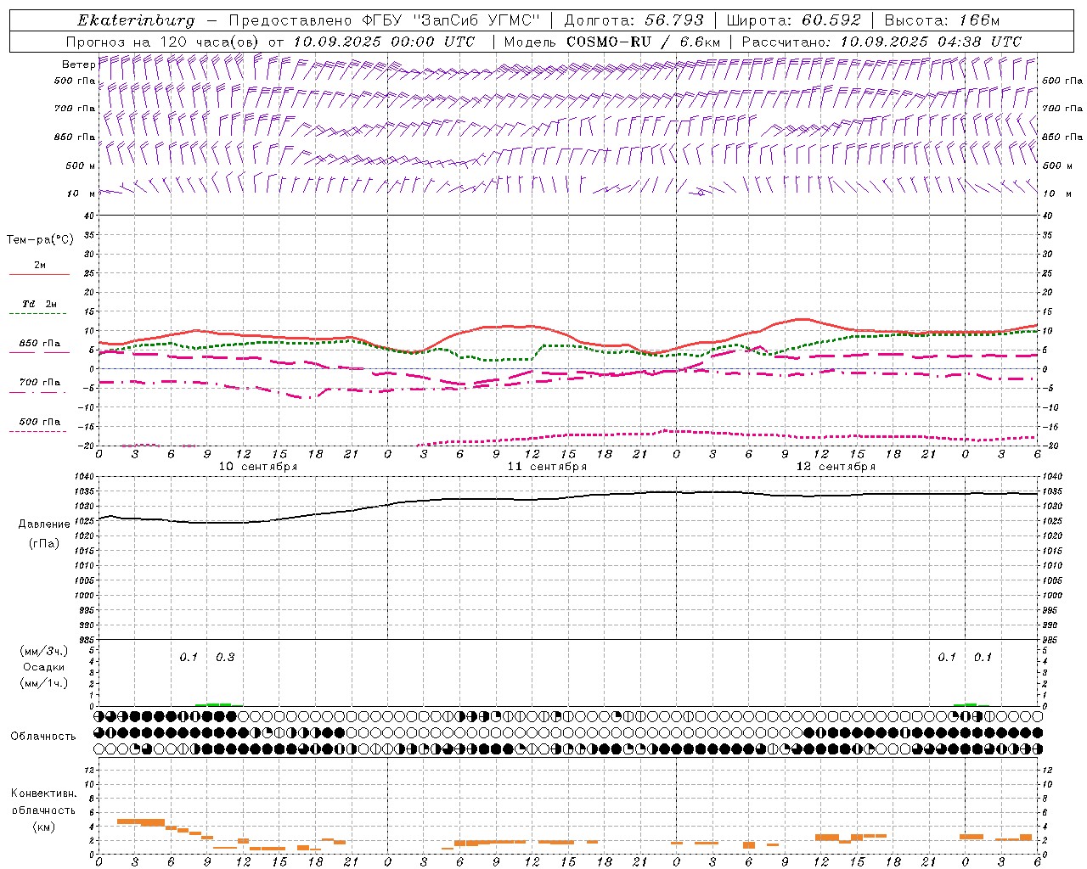
Task: Click the 0.3 precipitation amount value
Action: point(225,658)
